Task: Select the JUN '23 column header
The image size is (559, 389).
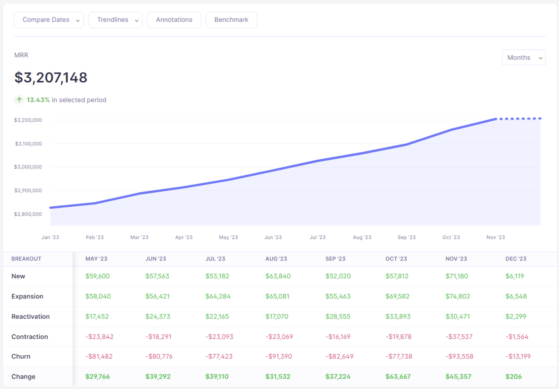Action: point(156,259)
